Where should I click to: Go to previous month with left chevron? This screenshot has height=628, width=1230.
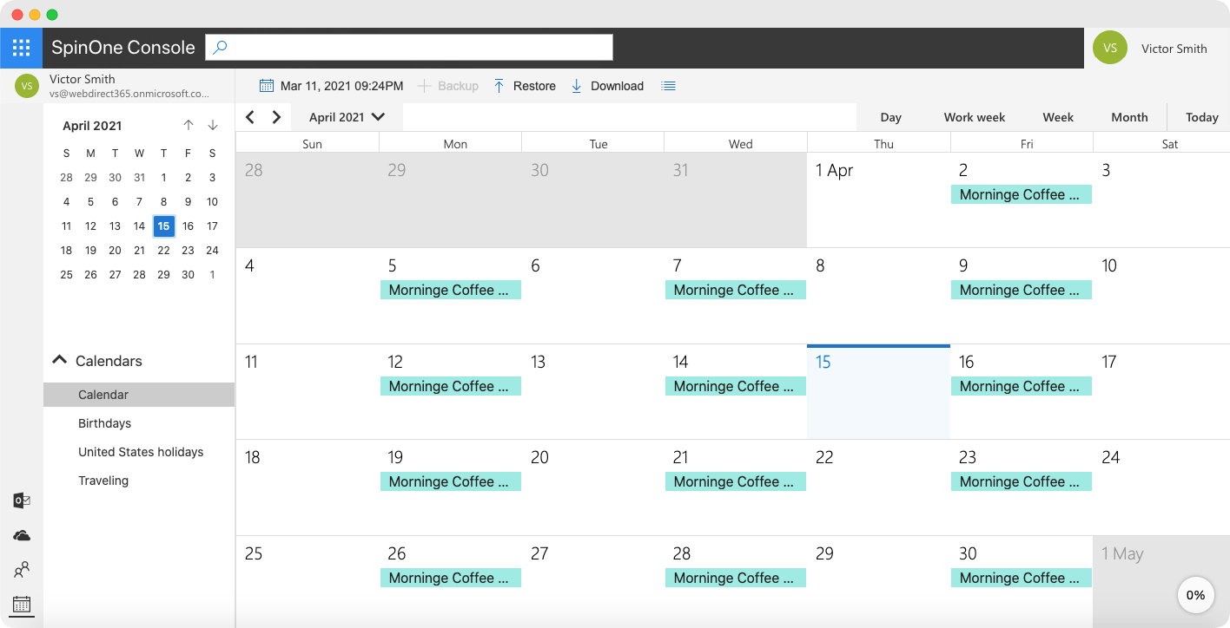click(x=250, y=117)
